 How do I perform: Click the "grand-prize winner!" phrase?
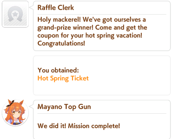coord(65,28)
